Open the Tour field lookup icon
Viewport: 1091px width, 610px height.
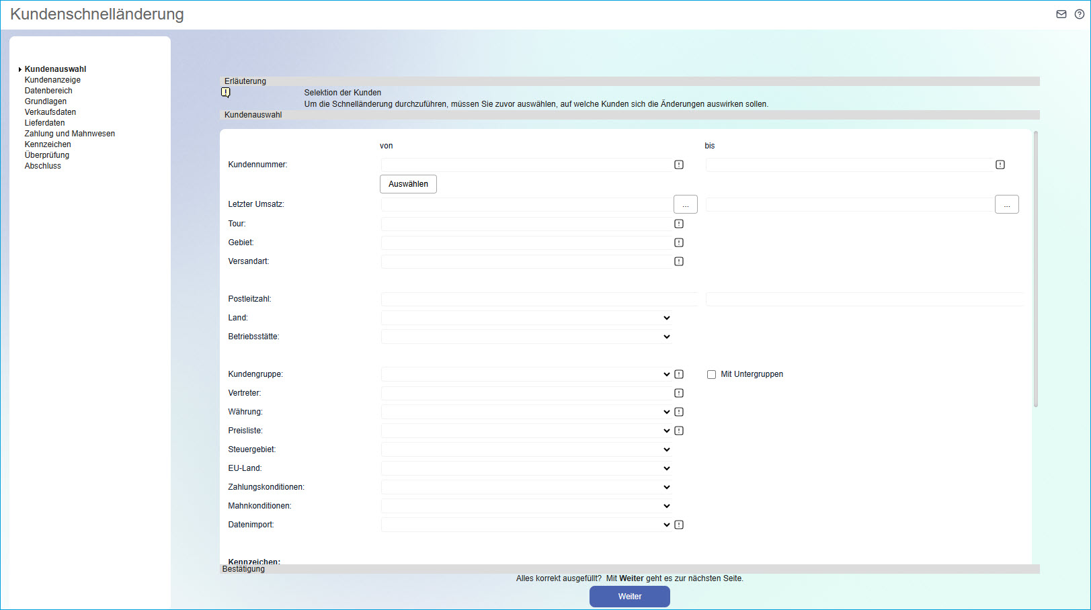click(x=679, y=224)
